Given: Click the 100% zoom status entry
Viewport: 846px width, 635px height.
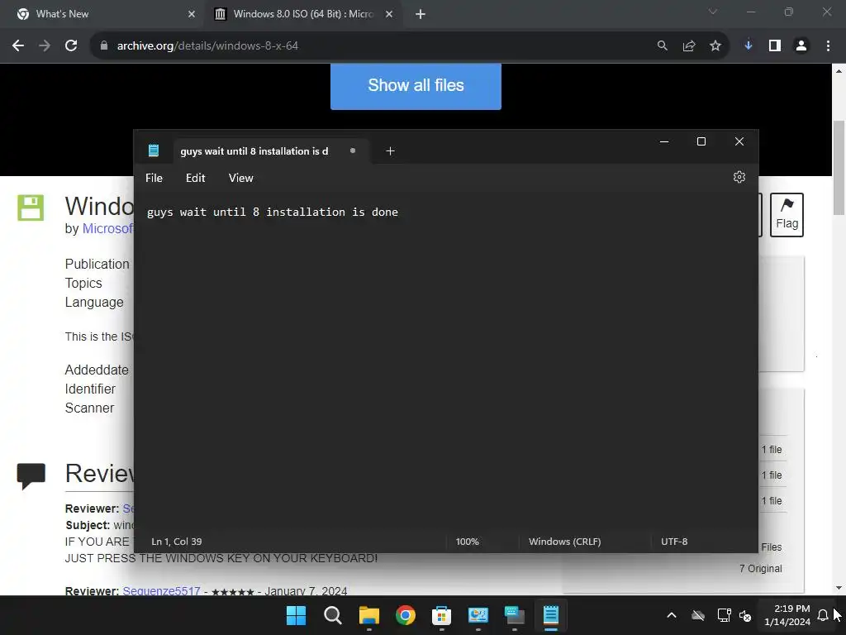Looking at the screenshot, I should [x=468, y=542].
